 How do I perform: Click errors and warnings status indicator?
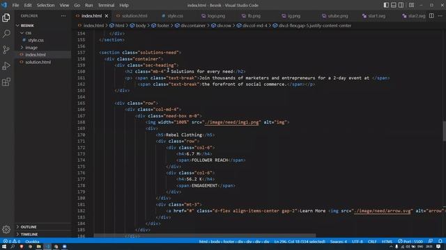(12, 242)
